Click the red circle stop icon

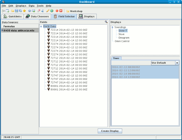(57, 11)
